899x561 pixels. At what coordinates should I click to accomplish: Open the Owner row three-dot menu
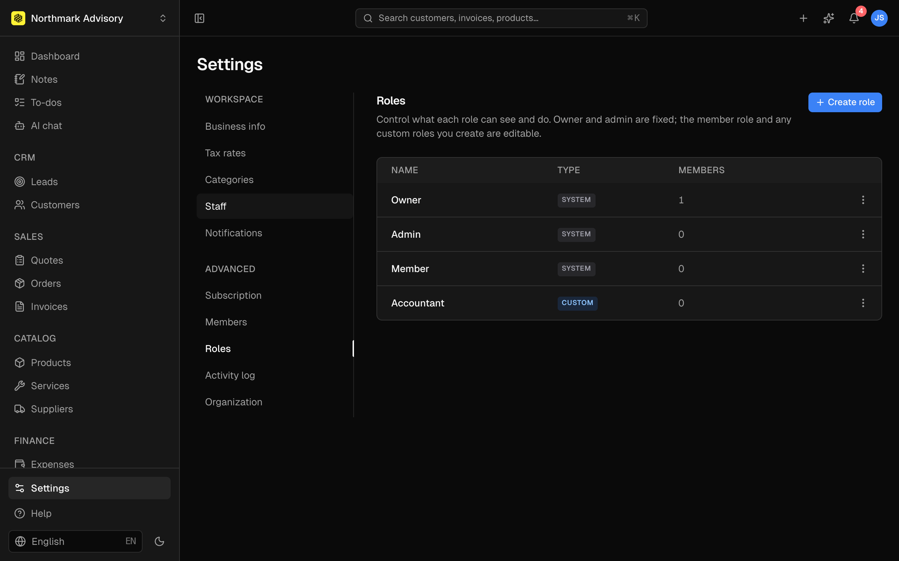tap(863, 200)
